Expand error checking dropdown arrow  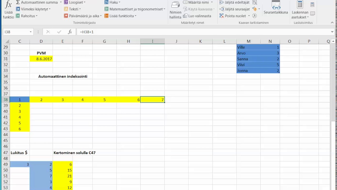click(259, 9)
